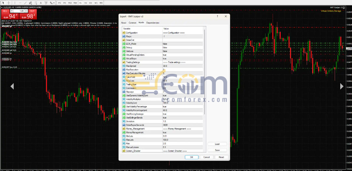Screen dimensions: 352x171
Task: Select the text 'A' tool
Action: 41,3
